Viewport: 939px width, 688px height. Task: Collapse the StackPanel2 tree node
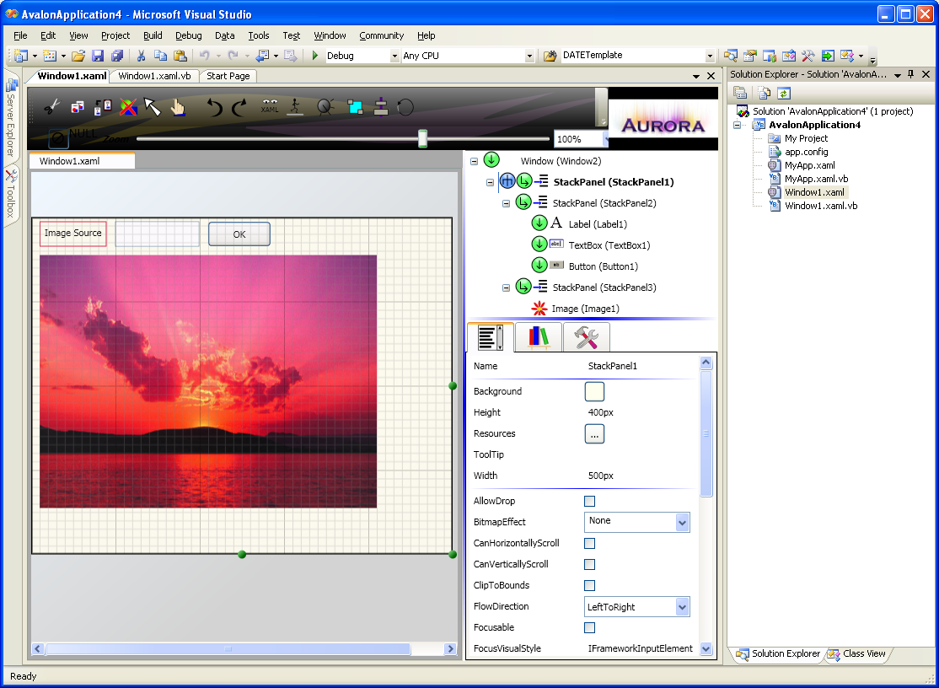[507, 203]
